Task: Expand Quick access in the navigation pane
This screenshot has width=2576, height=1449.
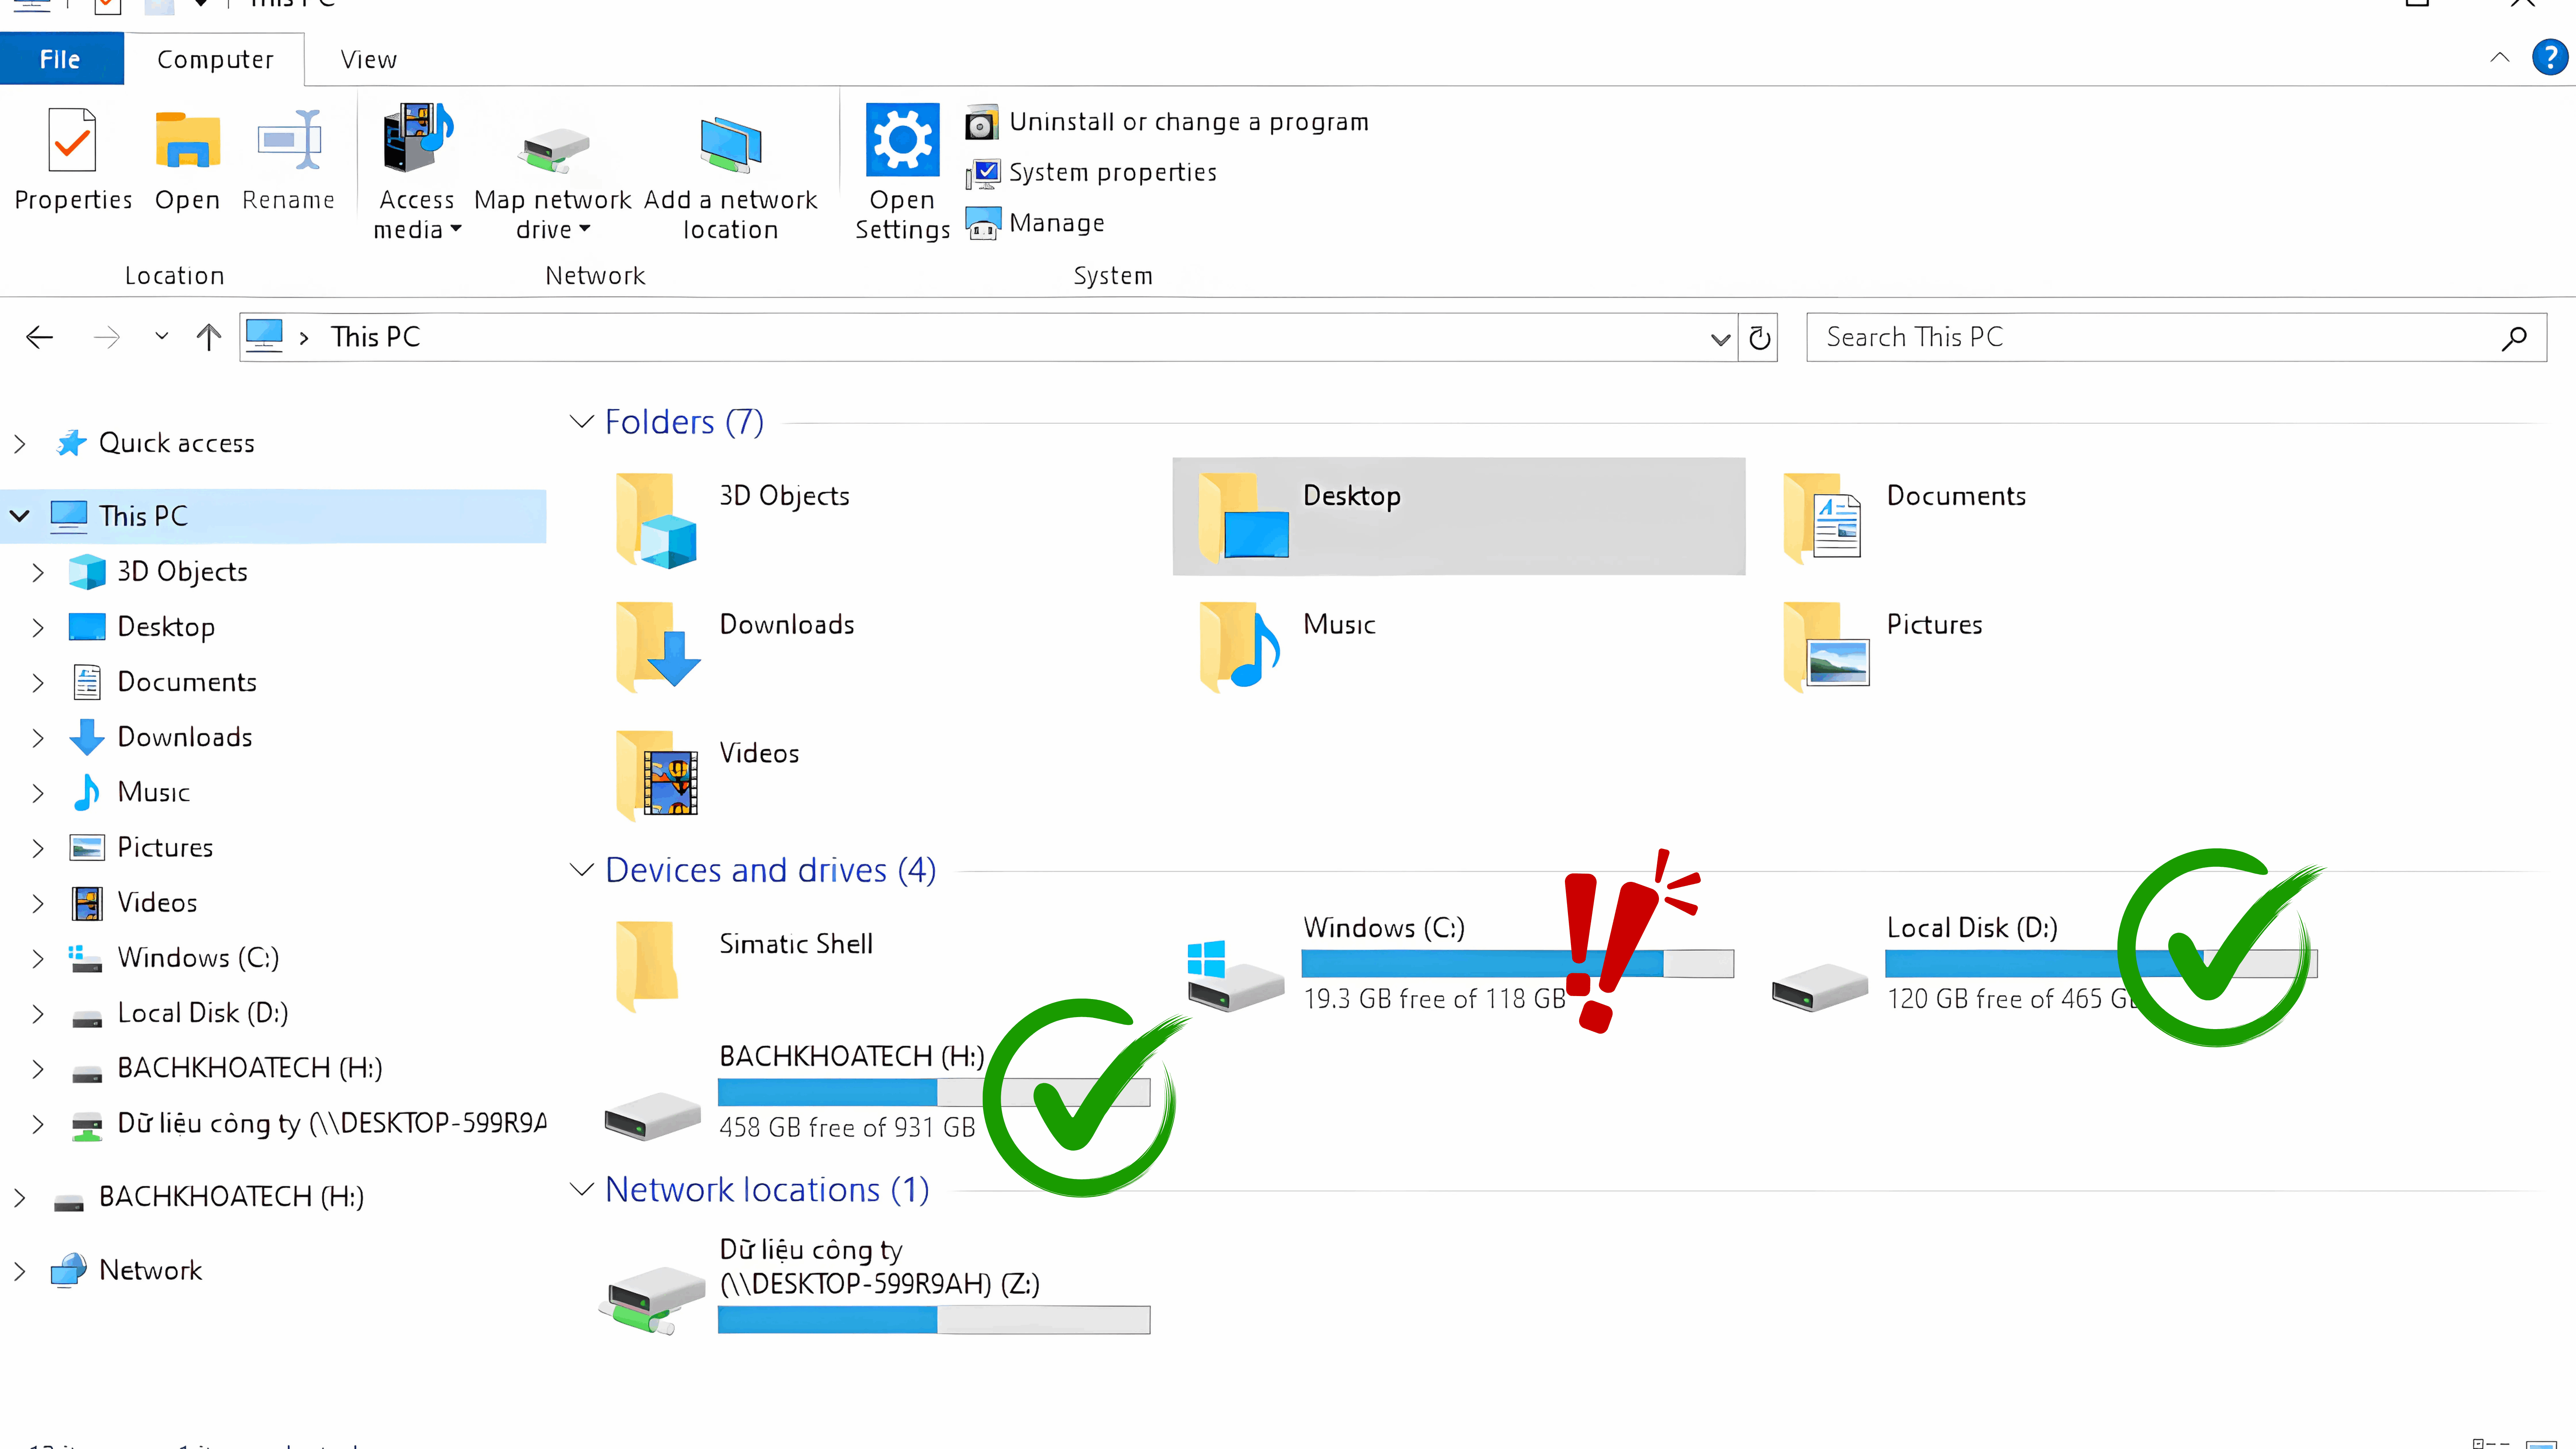Action: point(19,443)
